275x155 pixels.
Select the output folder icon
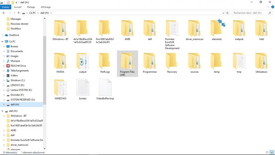[82, 61]
